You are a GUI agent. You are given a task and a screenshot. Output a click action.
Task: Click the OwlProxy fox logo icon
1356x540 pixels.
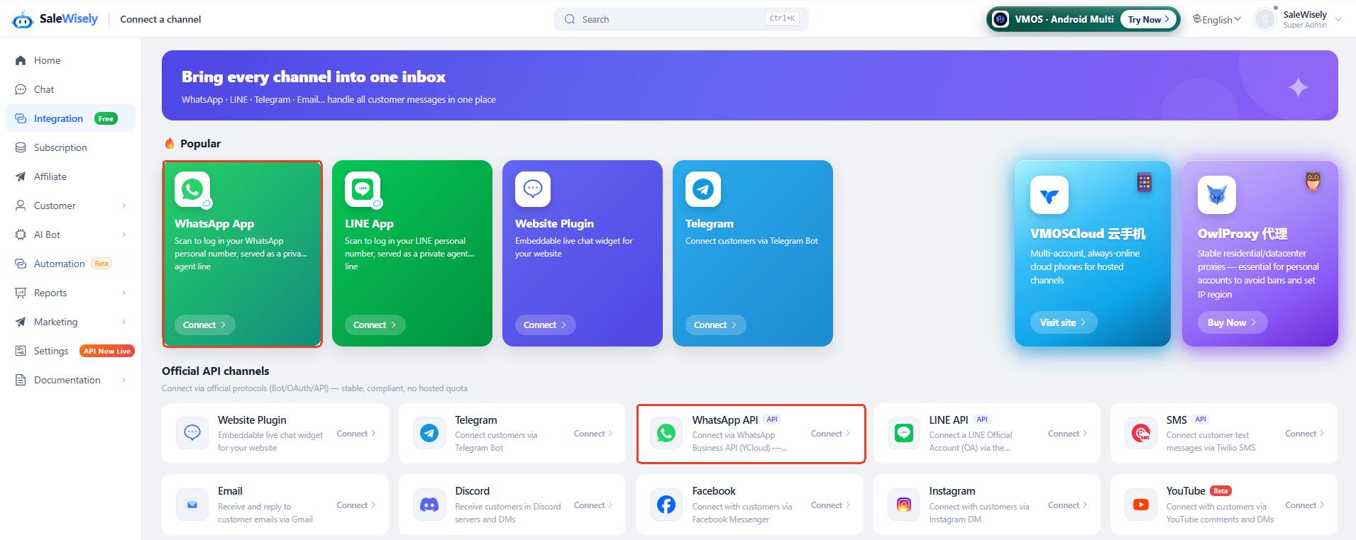tap(1217, 195)
